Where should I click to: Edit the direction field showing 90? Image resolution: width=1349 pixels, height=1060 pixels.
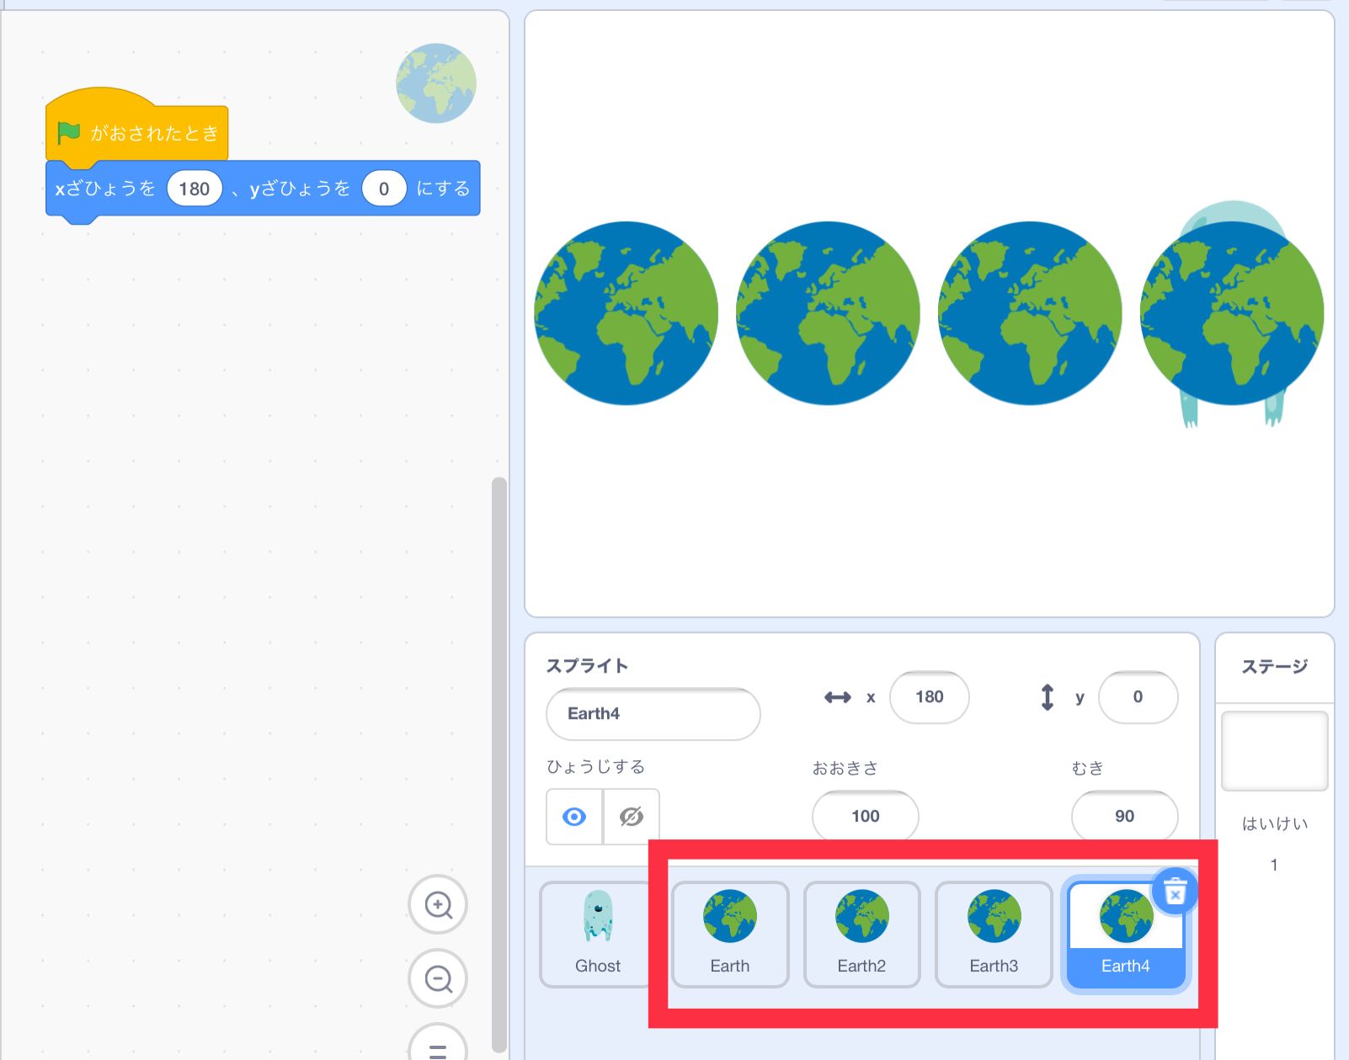1124,816
